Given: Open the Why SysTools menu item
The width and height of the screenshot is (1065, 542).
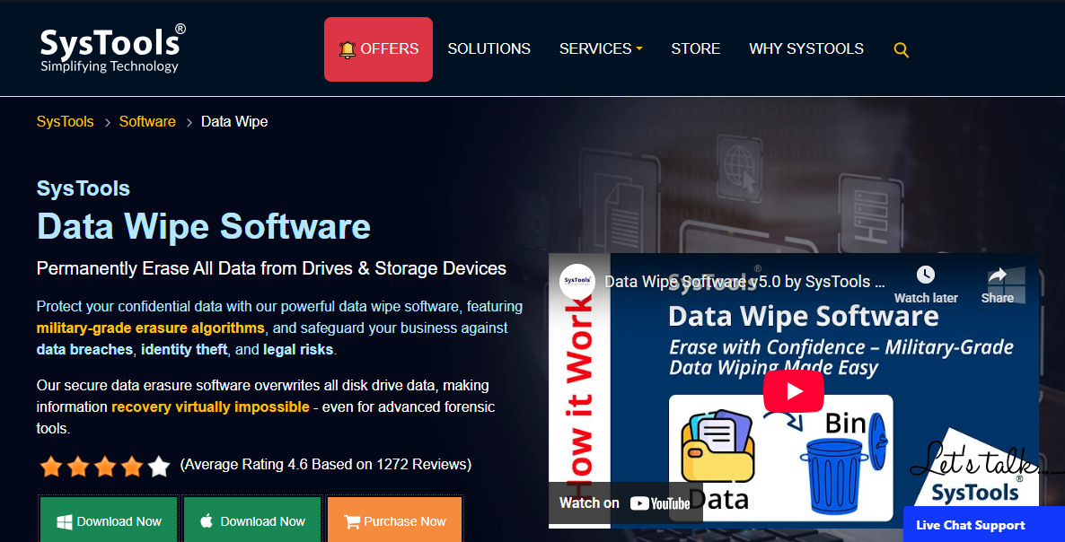Looking at the screenshot, I should (x=805, y=48).
